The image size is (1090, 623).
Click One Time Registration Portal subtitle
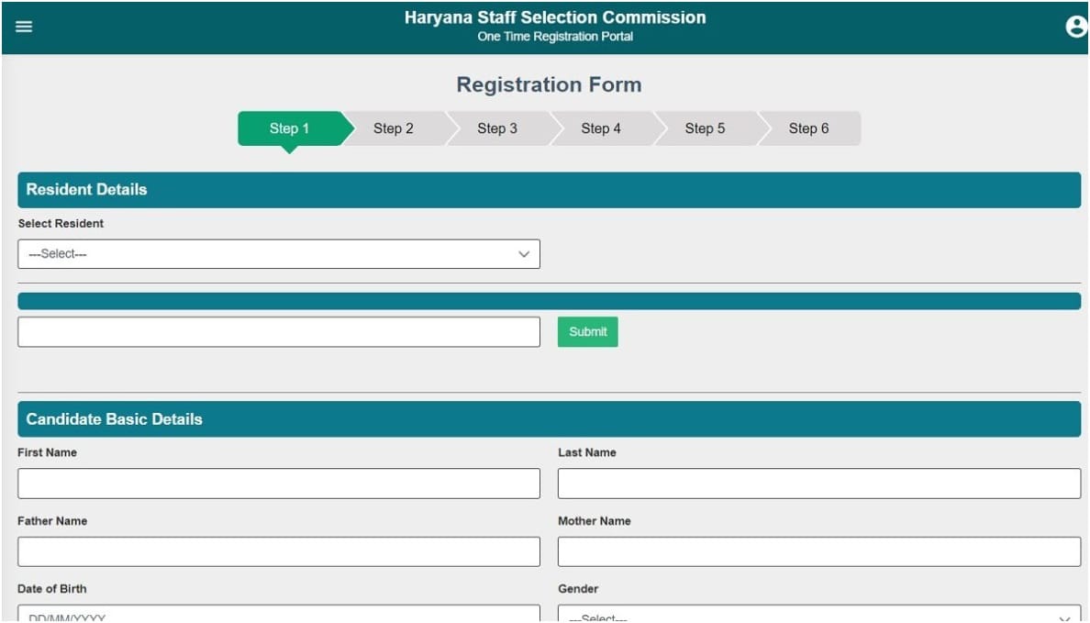tap(555, 37)
